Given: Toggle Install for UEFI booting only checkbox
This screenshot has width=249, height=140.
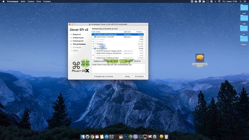Looking at the screenshot, I should (95, 35).
